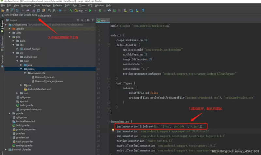Open the Build menu
Screen dimensions: 261x155
67,5
